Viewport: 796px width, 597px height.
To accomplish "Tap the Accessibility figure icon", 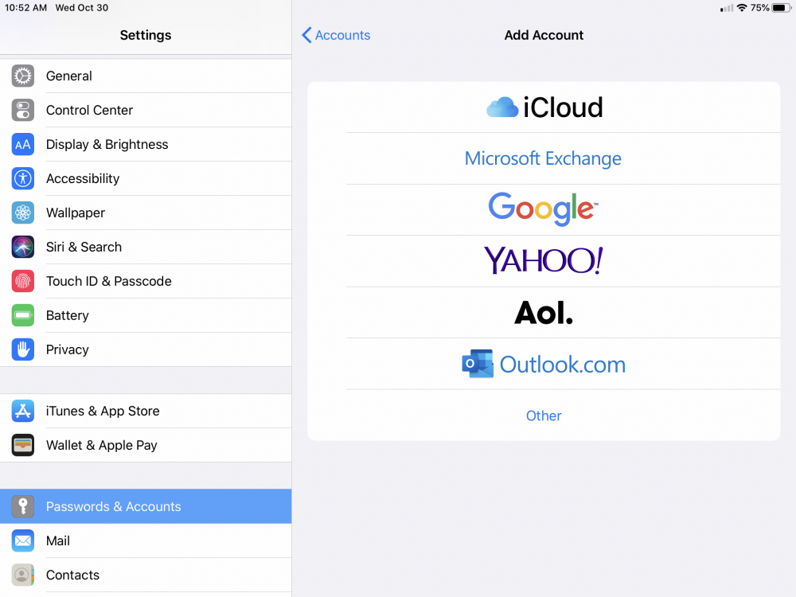I will tap(23, 179).
